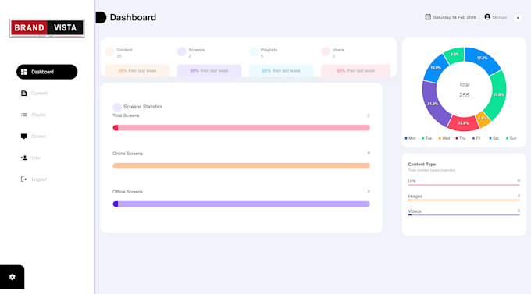Click Content card's 55% than last week badge
The width and height of the screenshot is (531, 294).
coord(137,71)
